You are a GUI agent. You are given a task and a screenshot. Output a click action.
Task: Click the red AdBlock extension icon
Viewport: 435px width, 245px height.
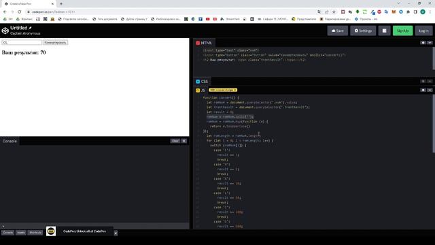[379, 12]
